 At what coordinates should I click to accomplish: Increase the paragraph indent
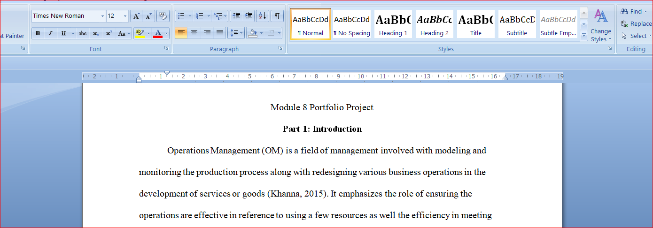coord(249,16)
